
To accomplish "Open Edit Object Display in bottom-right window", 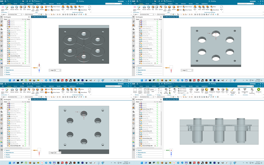I will [233, 90].
